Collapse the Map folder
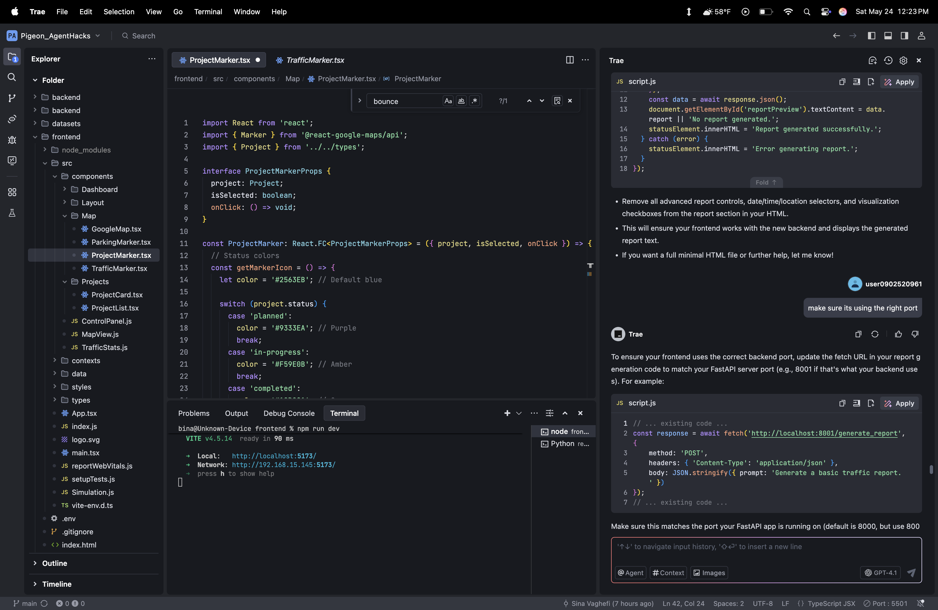The image size is (938, 610). 89,216
